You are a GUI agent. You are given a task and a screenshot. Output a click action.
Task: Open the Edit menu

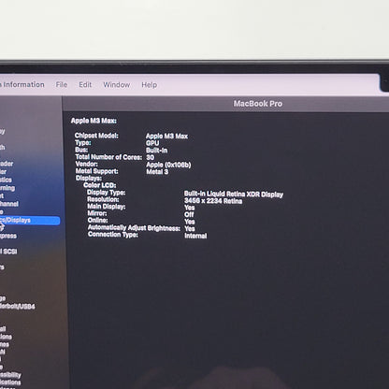click(85, 84)
